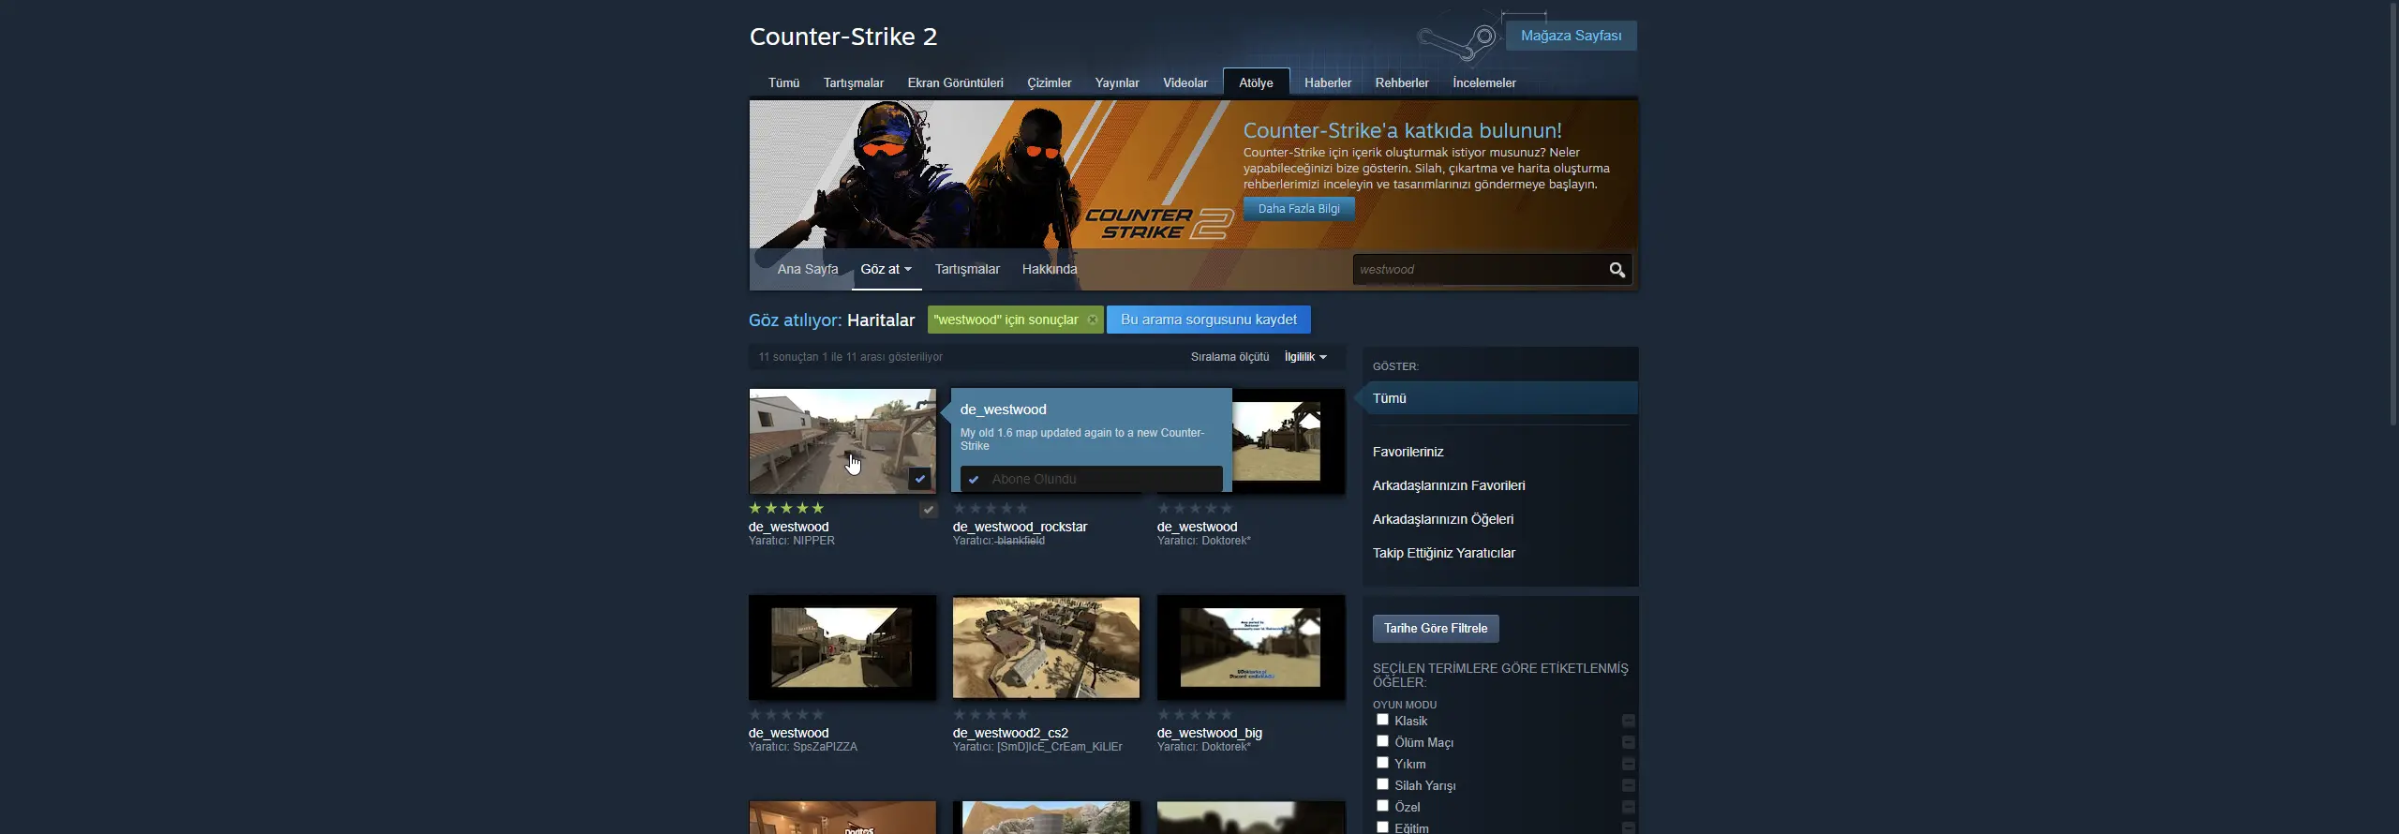Switch to the Tümü hub tab

(x=783, y=82)
